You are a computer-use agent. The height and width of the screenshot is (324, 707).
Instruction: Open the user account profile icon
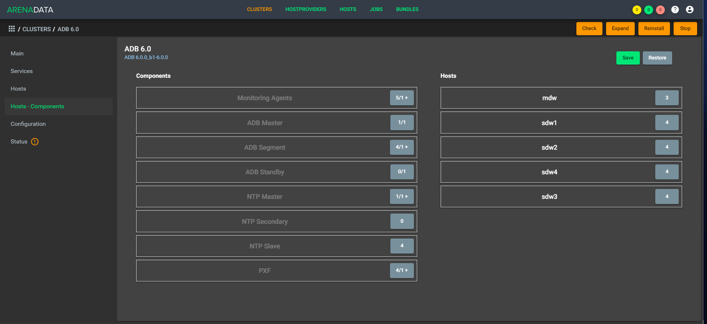[x=690, y=10]
